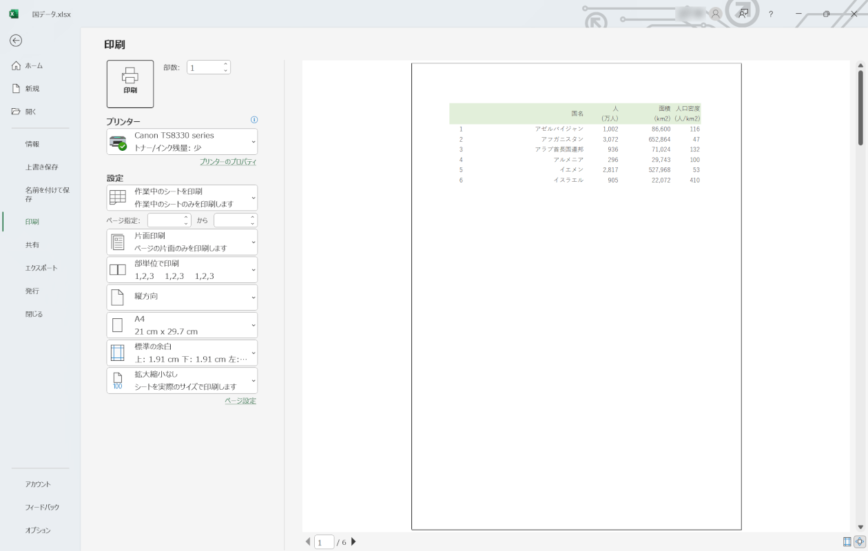Expand the 縦方向 orientation dropdown
Viewport: 868px width, 551px height.
click(182, 297)
